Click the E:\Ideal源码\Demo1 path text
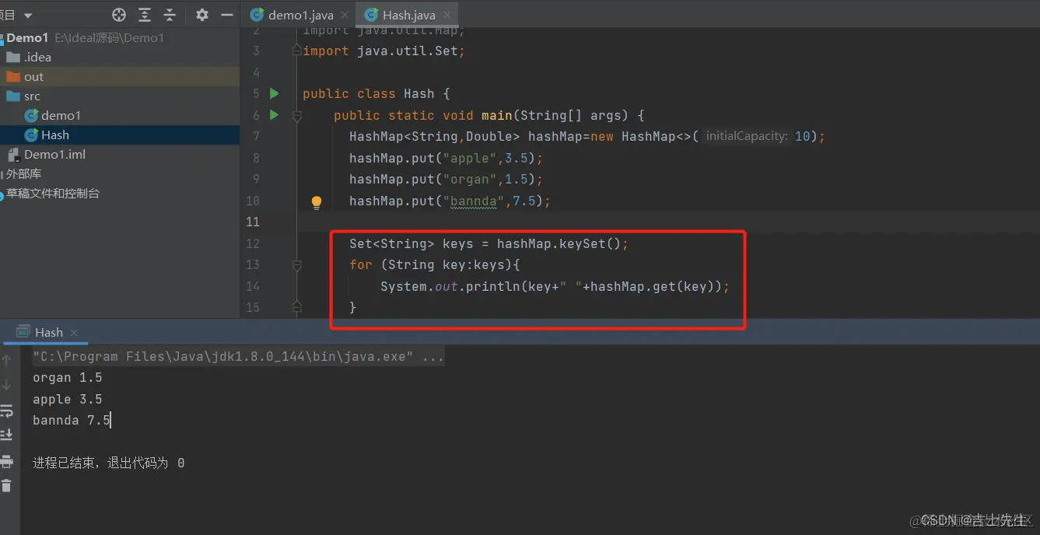The width and height of the screenshot is (1040, 535). pyautogui.click(x=109, y=37)
